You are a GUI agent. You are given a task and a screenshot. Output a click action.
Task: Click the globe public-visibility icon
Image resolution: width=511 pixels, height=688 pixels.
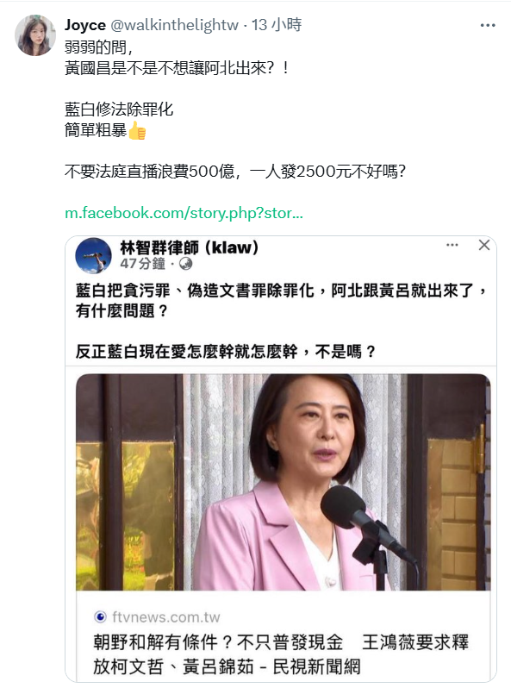click(186, 264)
